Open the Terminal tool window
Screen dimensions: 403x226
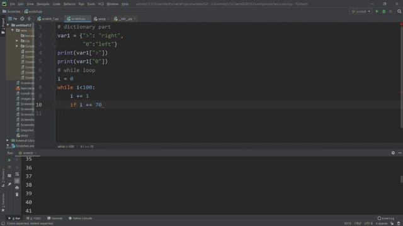coord(55,218)
